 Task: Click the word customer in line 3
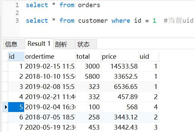coord(93,21)
